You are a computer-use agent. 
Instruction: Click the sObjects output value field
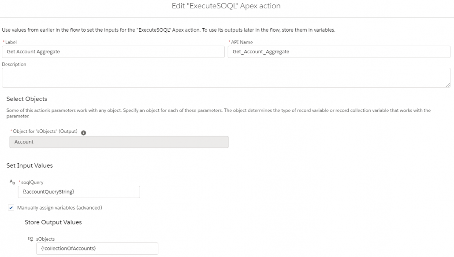(97, 248)
